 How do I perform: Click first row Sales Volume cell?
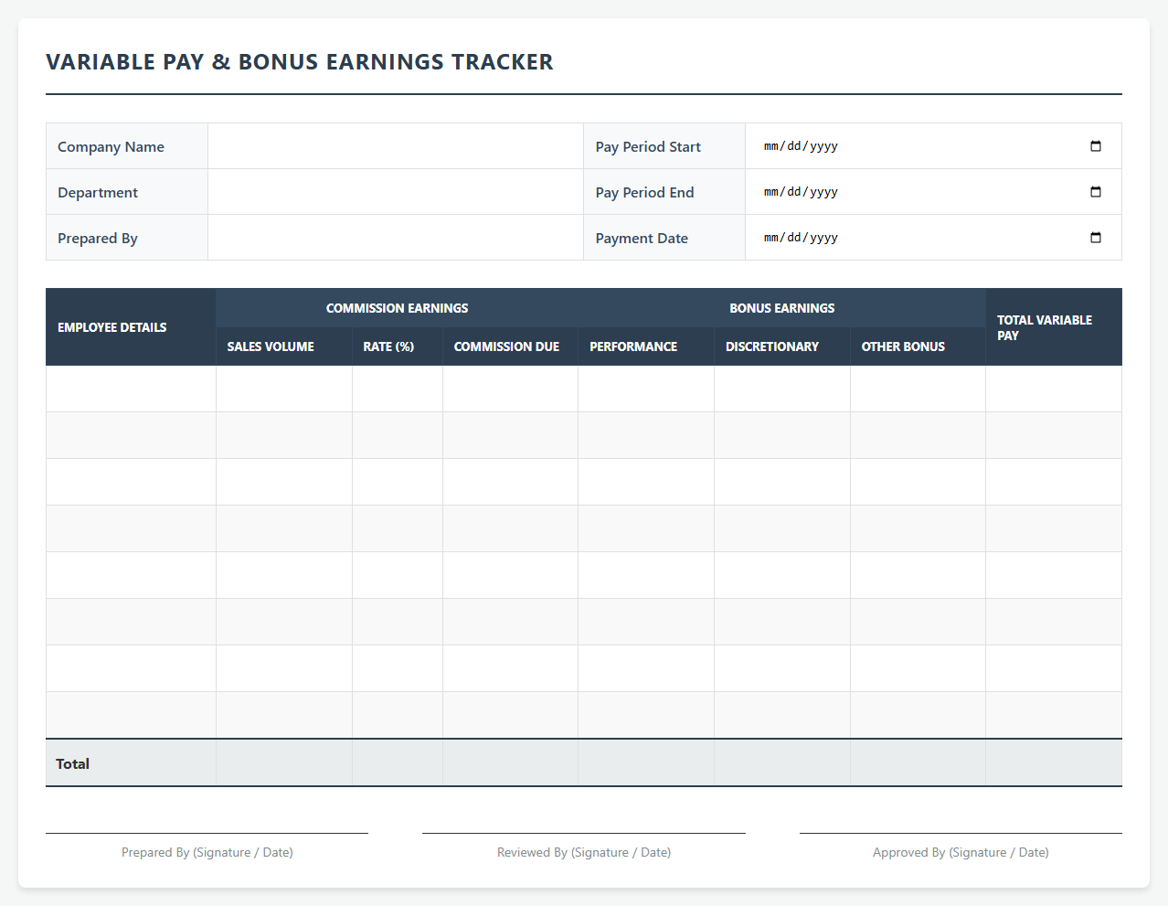(x=284, y=389)
